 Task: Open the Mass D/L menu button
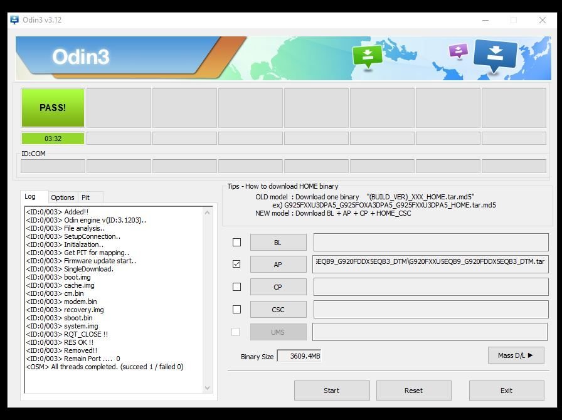click(516, 355)
